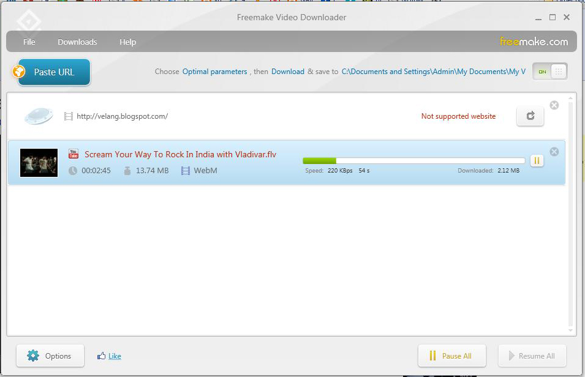Open the Downloads menu
Viewport: 585px width, 377px height.
click(77, 42)
